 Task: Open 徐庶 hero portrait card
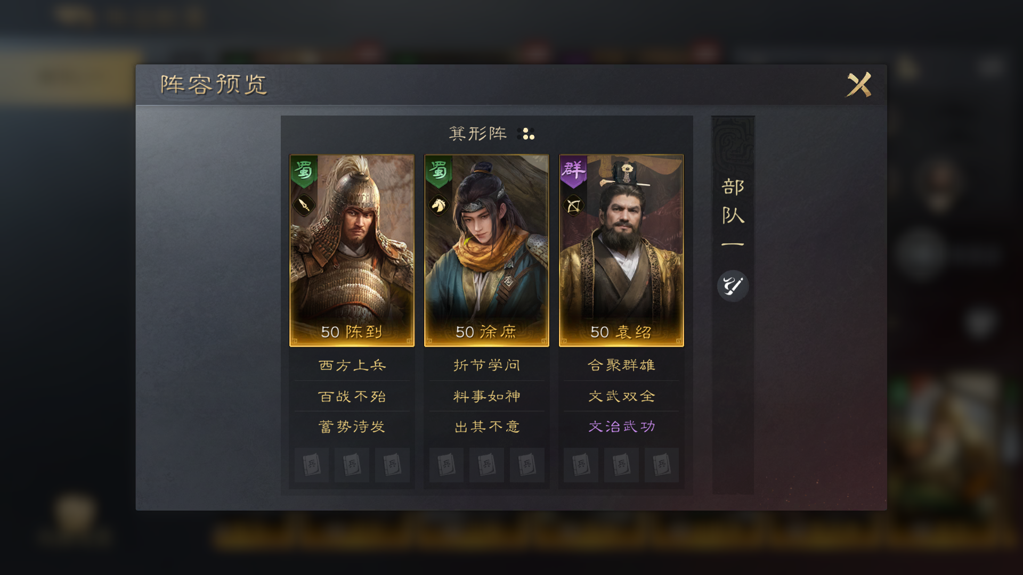pos(486,250)
